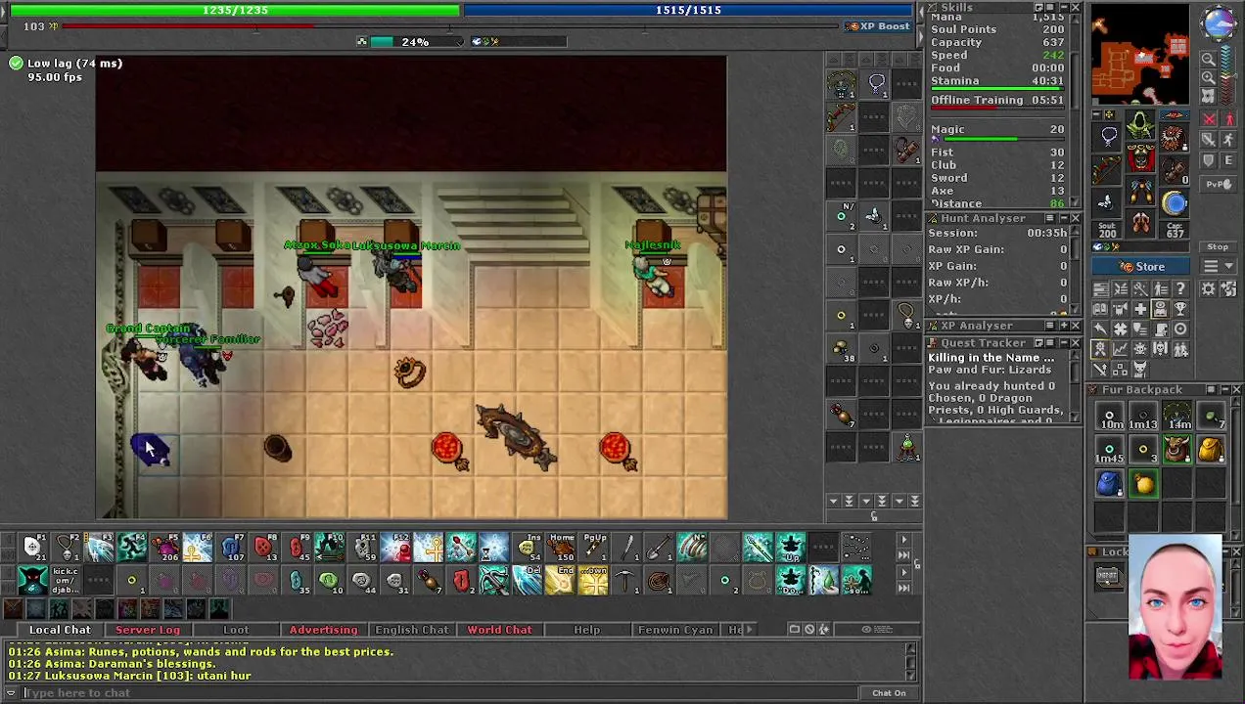This screenshot has width=1245, height=704.
Task: Use the pickaxe hotkey in lower action bar
Action: click(x=624, y=580)
